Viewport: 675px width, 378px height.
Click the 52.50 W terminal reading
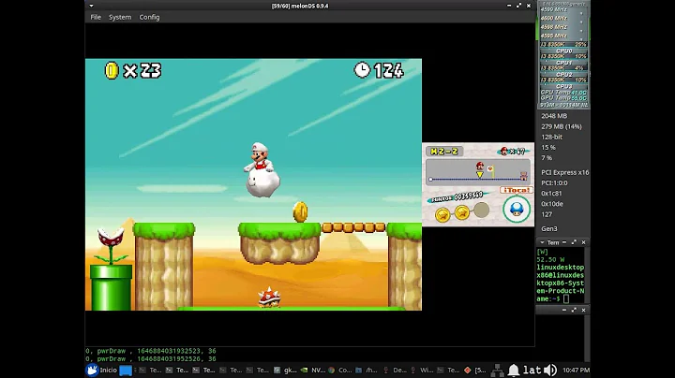[x=550, y=259]
